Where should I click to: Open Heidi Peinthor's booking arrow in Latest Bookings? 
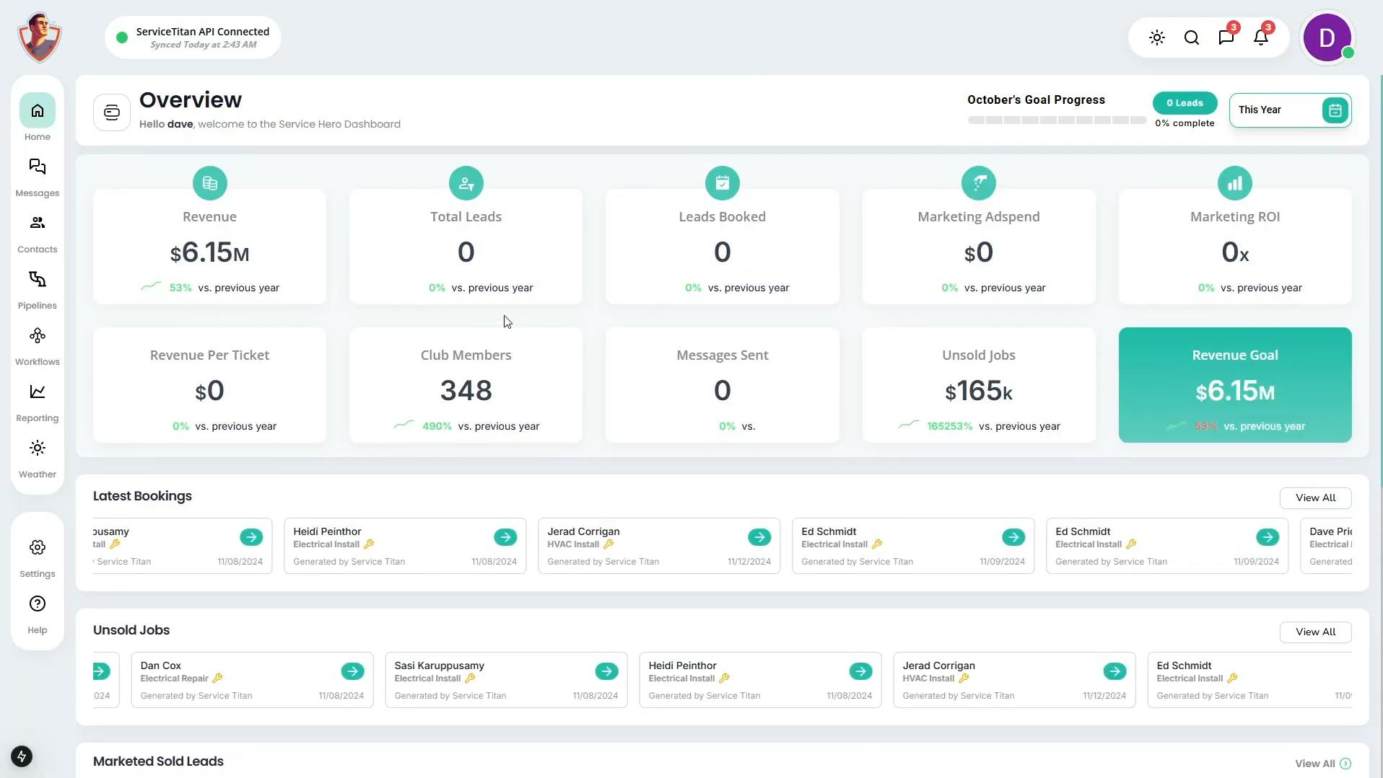505,537
